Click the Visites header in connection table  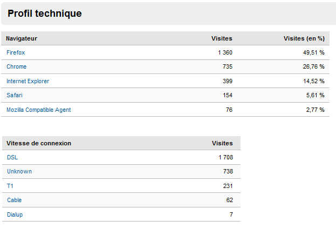point(222,143)
